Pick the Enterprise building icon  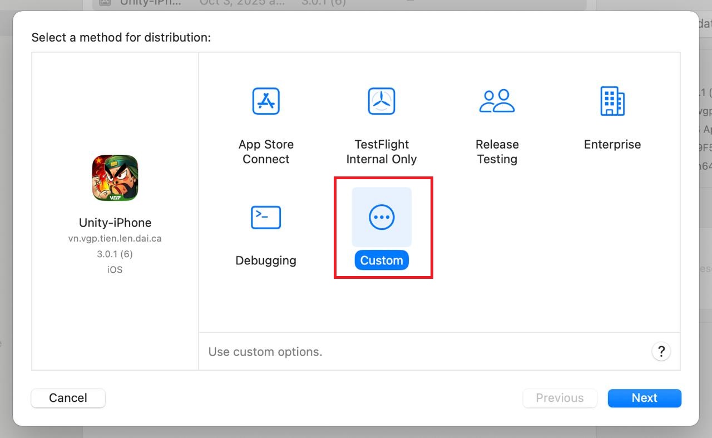[x=612, y=101]
